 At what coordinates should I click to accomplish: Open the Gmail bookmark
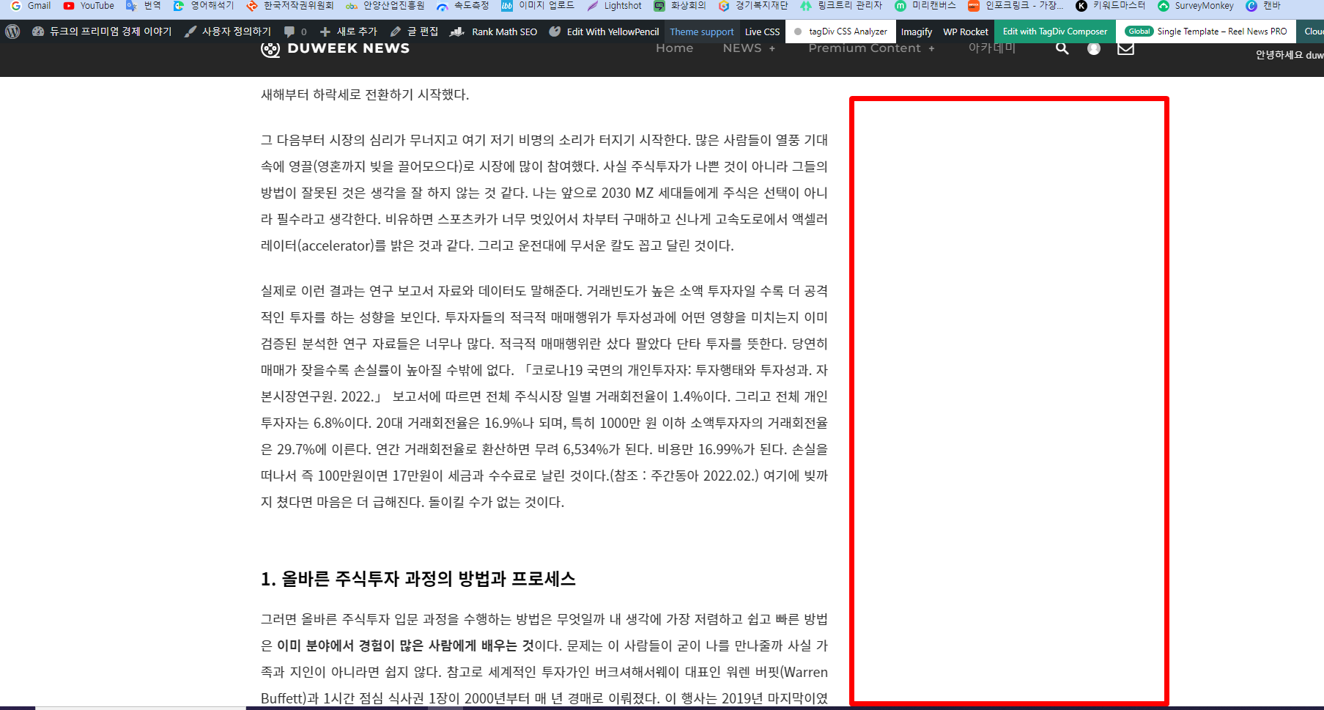[x=31, y=6]
